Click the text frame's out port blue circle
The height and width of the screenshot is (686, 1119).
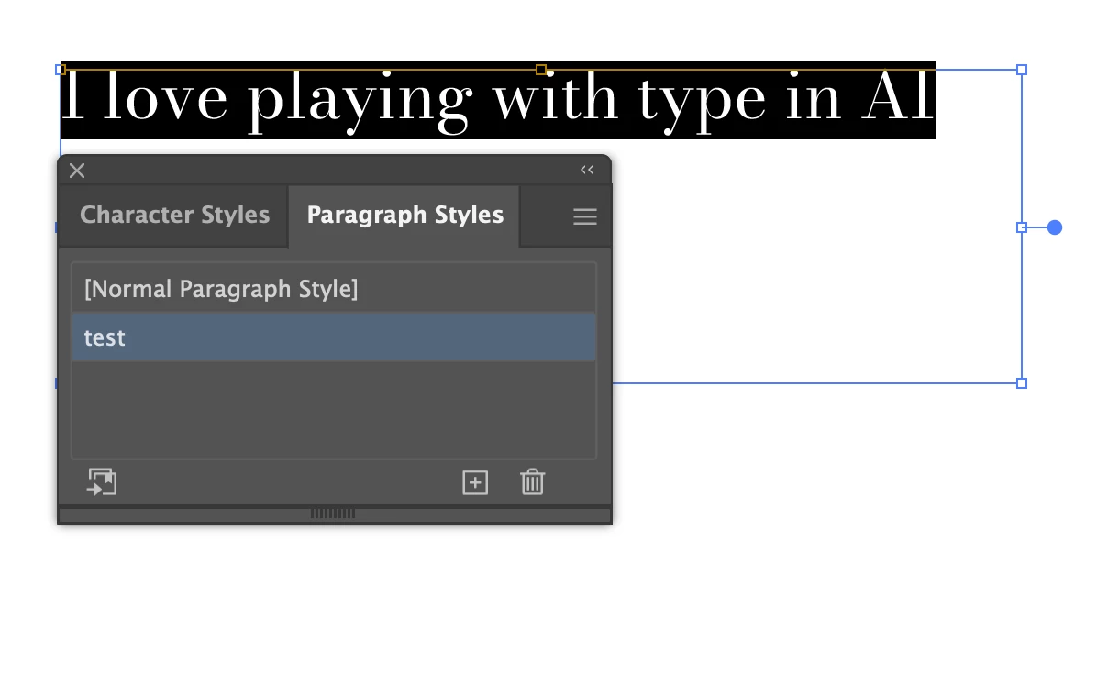coord(1055,227)
